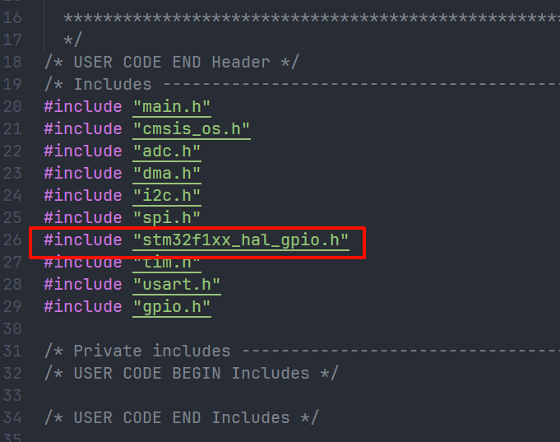560x442 pixels.
Task: Place cursor in "USER CODE END Header" comment
Action: coord(172,62)
